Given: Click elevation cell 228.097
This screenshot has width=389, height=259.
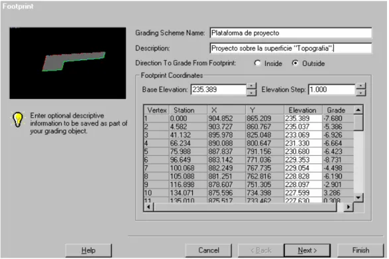Looking at the screenshot, I should (303, 184).
